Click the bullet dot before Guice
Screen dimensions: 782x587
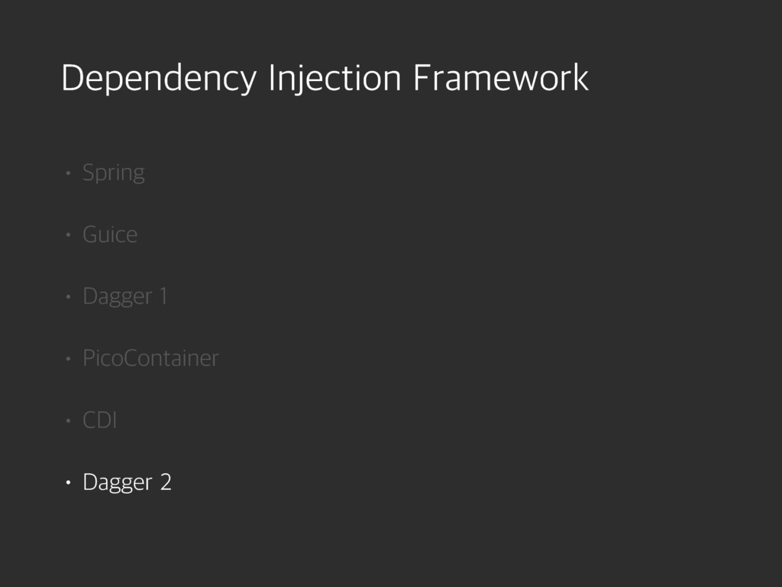click(x=67, y=235)
